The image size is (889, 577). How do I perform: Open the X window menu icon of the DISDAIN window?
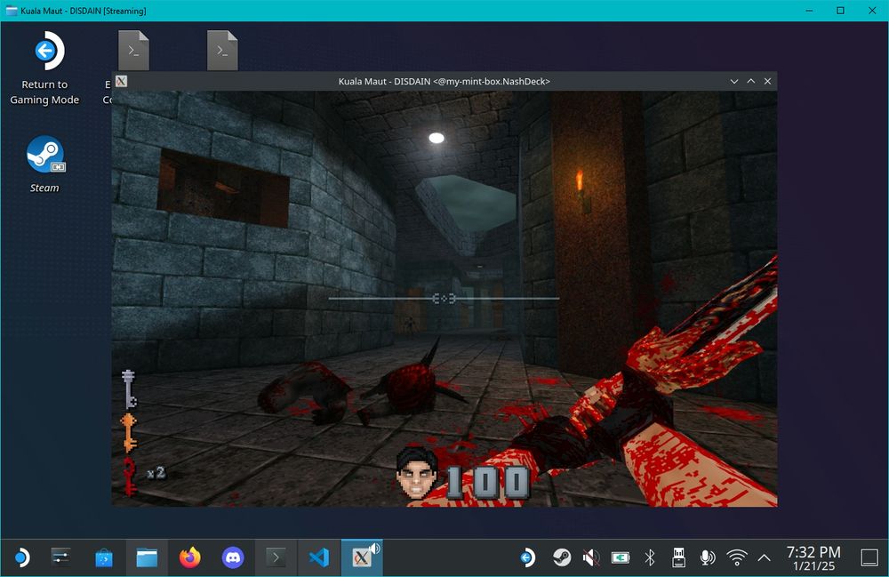tap(121, 81)
